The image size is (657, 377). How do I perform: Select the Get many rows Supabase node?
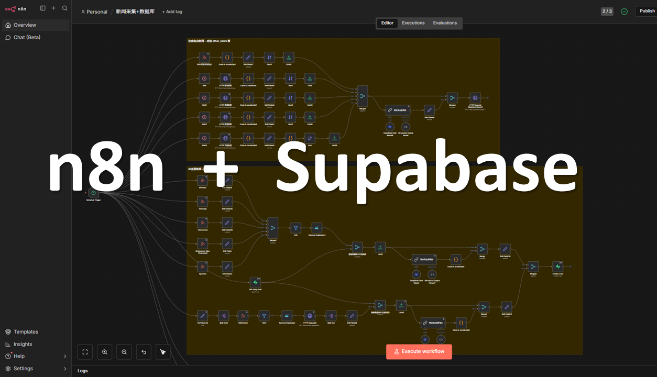coord(255,283)
